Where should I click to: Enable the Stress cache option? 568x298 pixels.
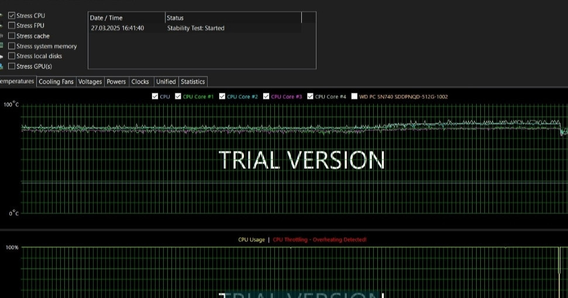[x=12, y=36]
